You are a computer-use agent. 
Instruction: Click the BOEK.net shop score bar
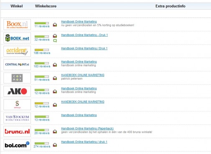pos(42,36)
